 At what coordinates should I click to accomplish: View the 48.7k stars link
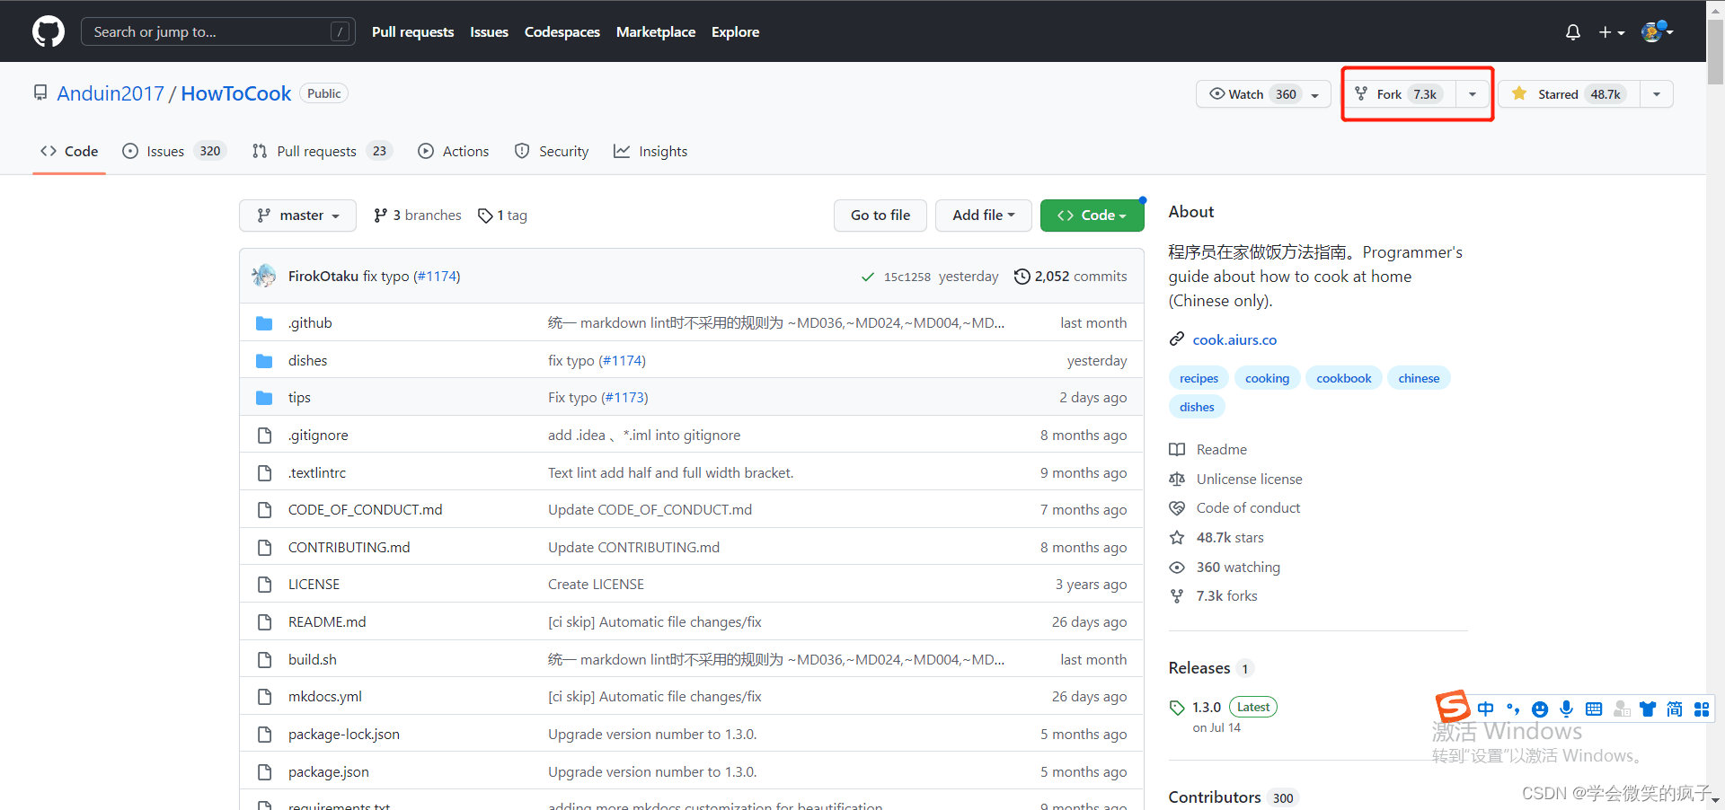[x=1216, y=537]
